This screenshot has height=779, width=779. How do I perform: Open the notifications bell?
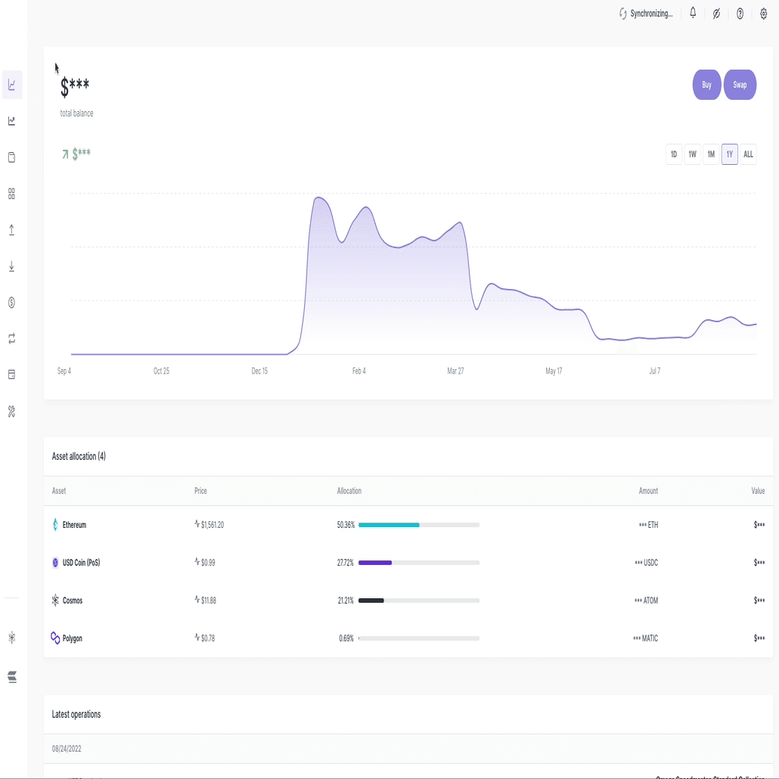coord(692,13)
